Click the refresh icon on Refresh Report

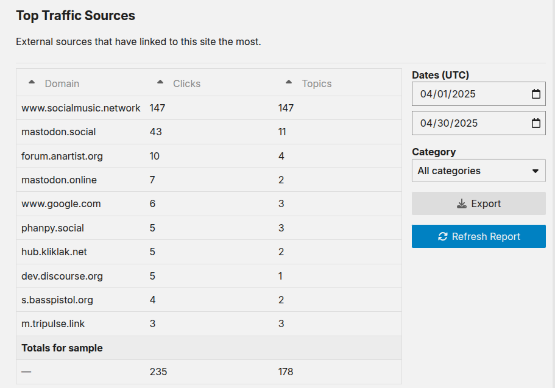(x=443, y=236)
